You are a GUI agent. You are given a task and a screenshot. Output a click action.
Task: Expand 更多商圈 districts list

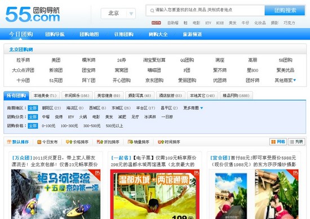pyautogui.click(x=193, y=108)
